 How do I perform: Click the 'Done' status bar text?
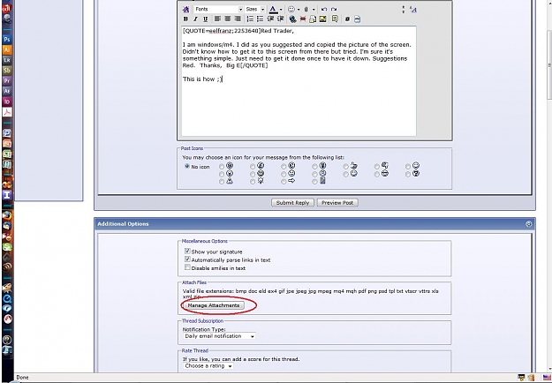pyautogui.click(x=22, y=377)
